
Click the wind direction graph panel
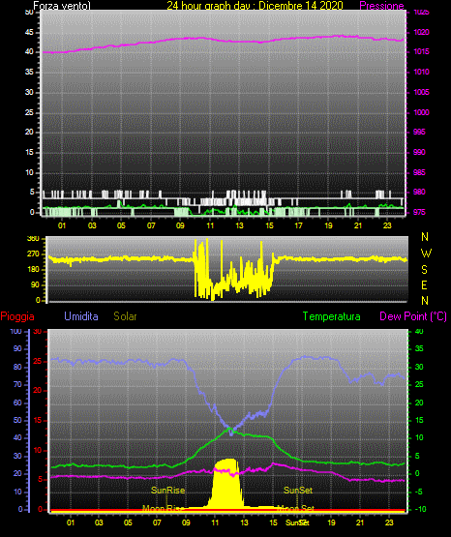pyautogui.click(x=227, y=269)
